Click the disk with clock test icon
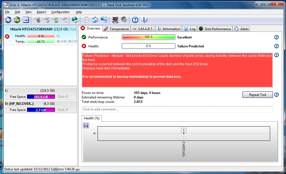The width and height of the screenshot is (286, 174). pos(46,20)
